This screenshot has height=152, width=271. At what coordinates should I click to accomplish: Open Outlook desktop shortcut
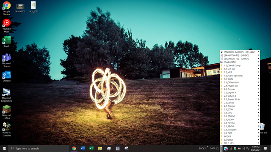click(x=7, y=76)
